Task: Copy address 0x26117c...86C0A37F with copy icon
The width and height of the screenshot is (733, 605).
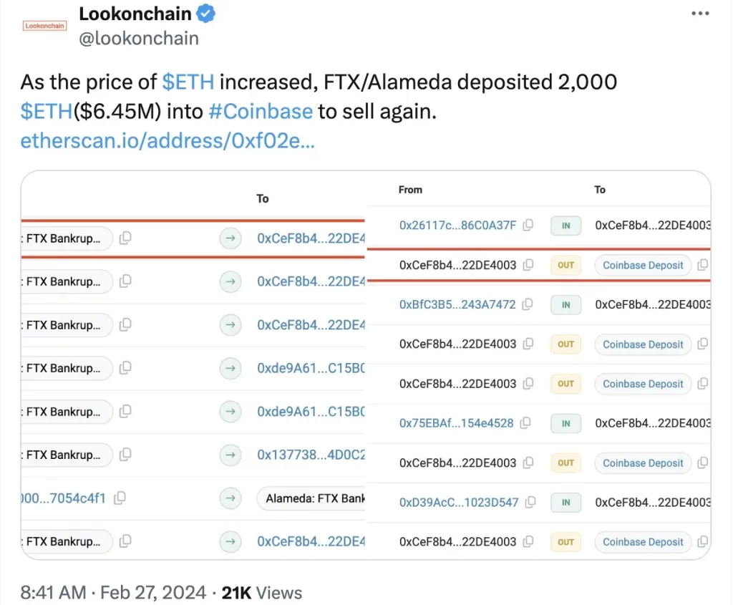Action: (x=528, y=226)
